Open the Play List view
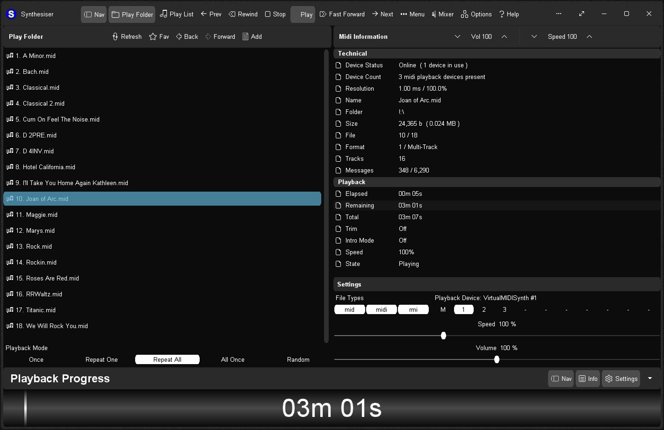Screen dimensions: 664x430 tap(177, 14)
